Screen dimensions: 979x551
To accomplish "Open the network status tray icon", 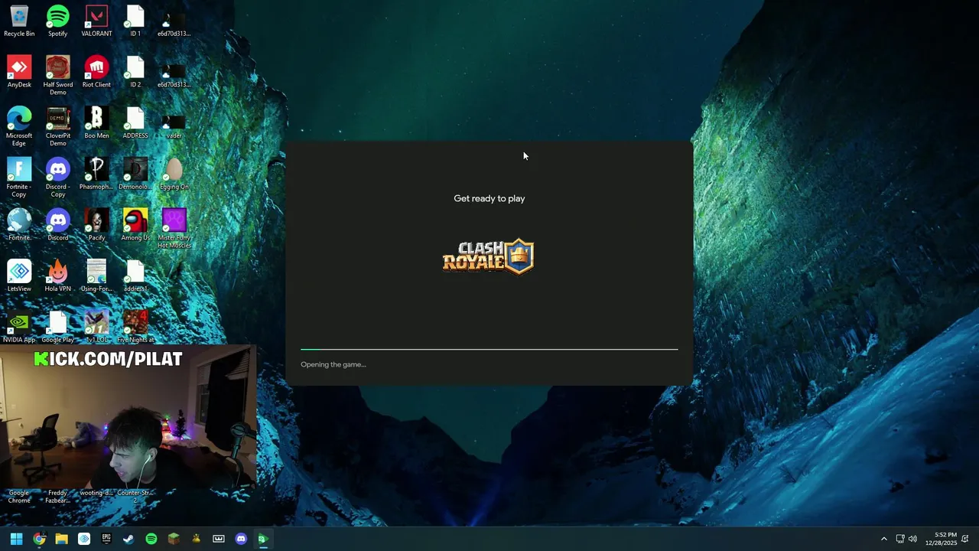I will point(900,539).
